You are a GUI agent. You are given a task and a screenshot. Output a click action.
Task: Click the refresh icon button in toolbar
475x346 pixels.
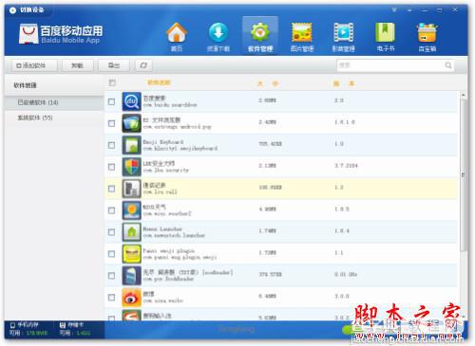point(143,65)
